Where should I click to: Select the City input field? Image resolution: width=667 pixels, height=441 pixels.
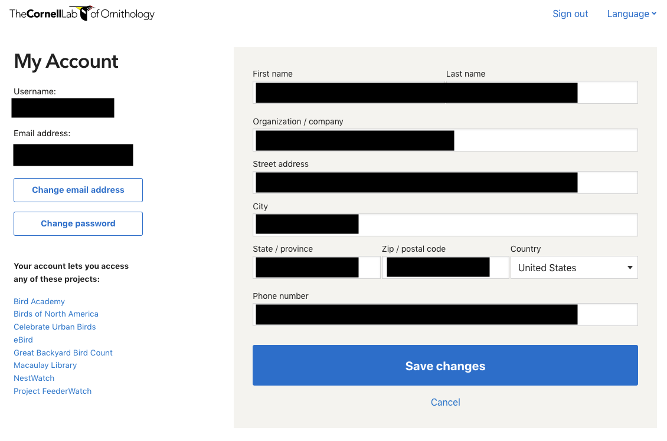coord(446,225)
